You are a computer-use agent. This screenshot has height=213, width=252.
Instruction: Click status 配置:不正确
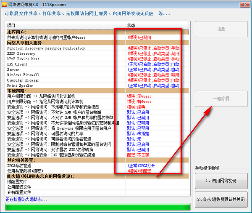point(138,155)
